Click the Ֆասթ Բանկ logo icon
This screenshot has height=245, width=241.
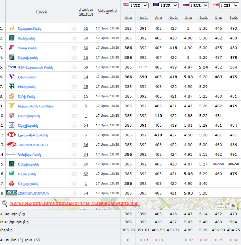click(12, 47)
